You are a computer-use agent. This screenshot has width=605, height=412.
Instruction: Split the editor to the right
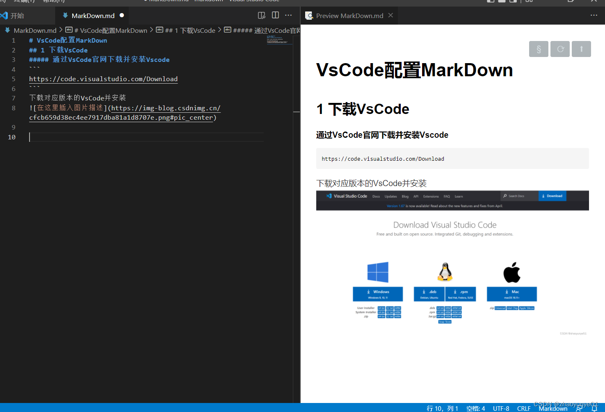tap(275, 15)
